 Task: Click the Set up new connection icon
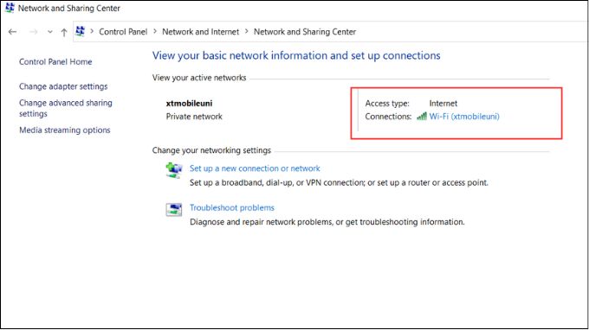(174, 170)
